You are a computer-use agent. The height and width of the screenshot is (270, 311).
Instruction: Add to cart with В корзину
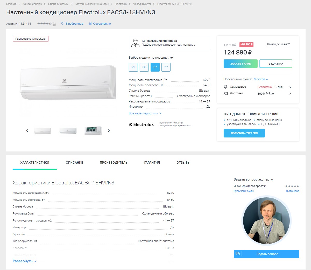pos(276,64)
